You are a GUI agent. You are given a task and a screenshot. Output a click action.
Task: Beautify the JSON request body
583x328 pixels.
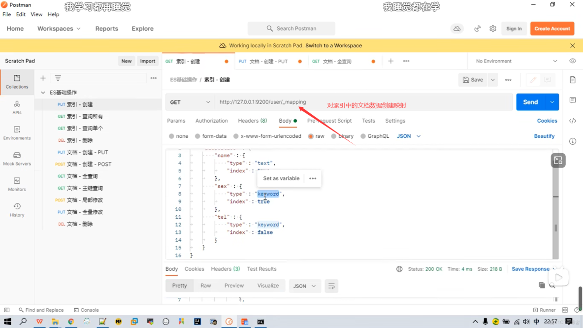pos(544,136)
